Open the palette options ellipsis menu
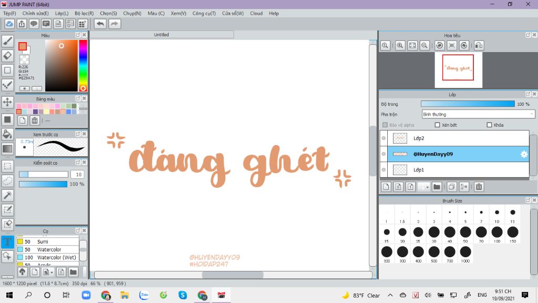This screenshot has height=303, width=538. [48, 120]
